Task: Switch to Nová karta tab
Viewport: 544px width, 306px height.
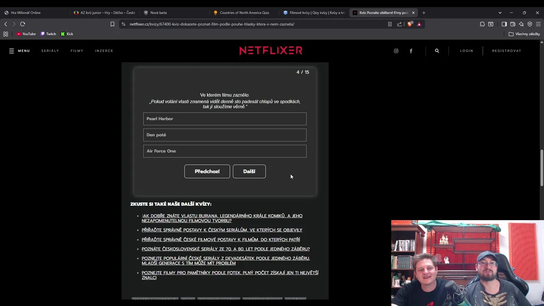Action: (x=174, y=13)
